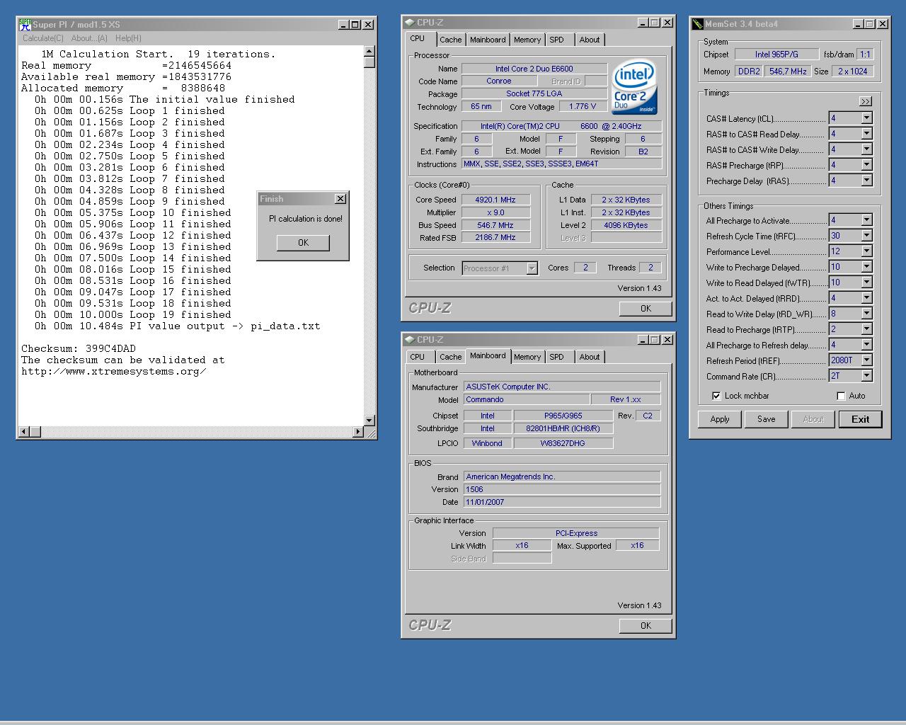Viewport: 906px width, 725px height.
Task: Click Exit button in MemSet
Action: 860,419
